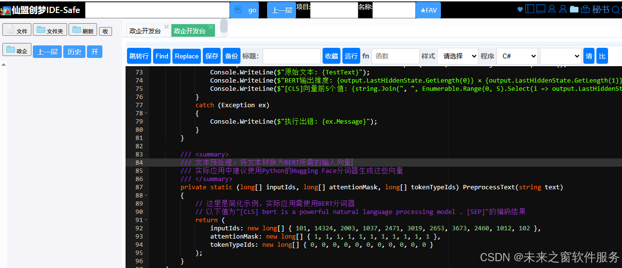
Task: Collapse code fold at line 91
Action: (x=146, y=220)
